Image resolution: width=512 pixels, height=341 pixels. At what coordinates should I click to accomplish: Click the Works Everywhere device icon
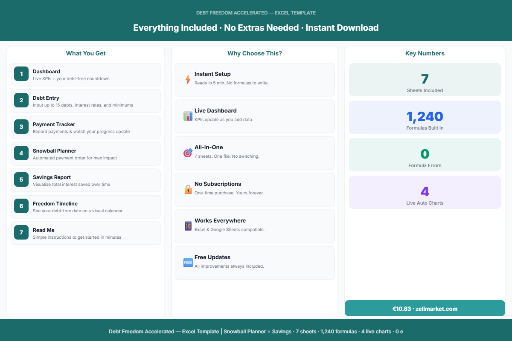(x=188, y=226)
